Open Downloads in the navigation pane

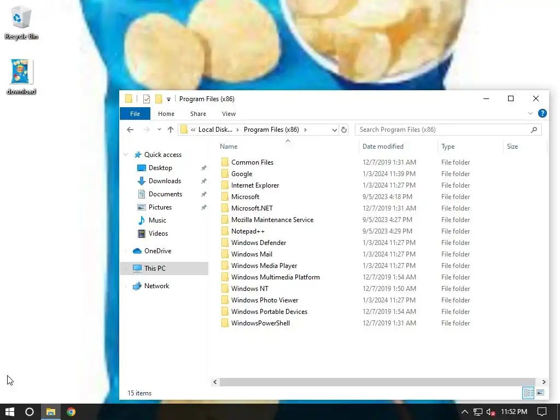165,181
